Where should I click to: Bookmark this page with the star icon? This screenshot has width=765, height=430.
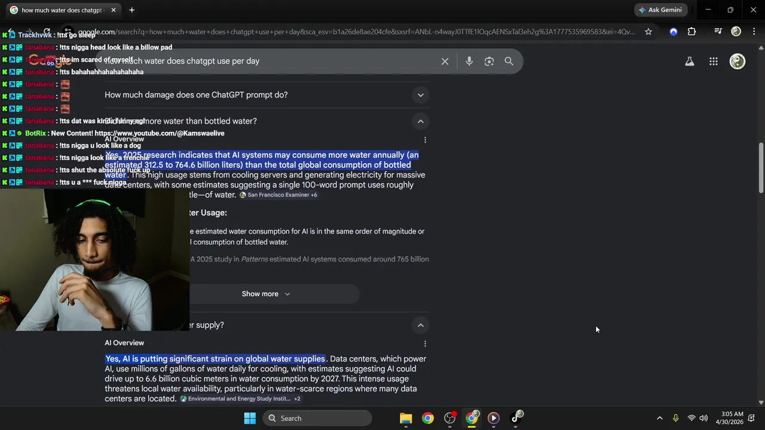click(648, 32)
